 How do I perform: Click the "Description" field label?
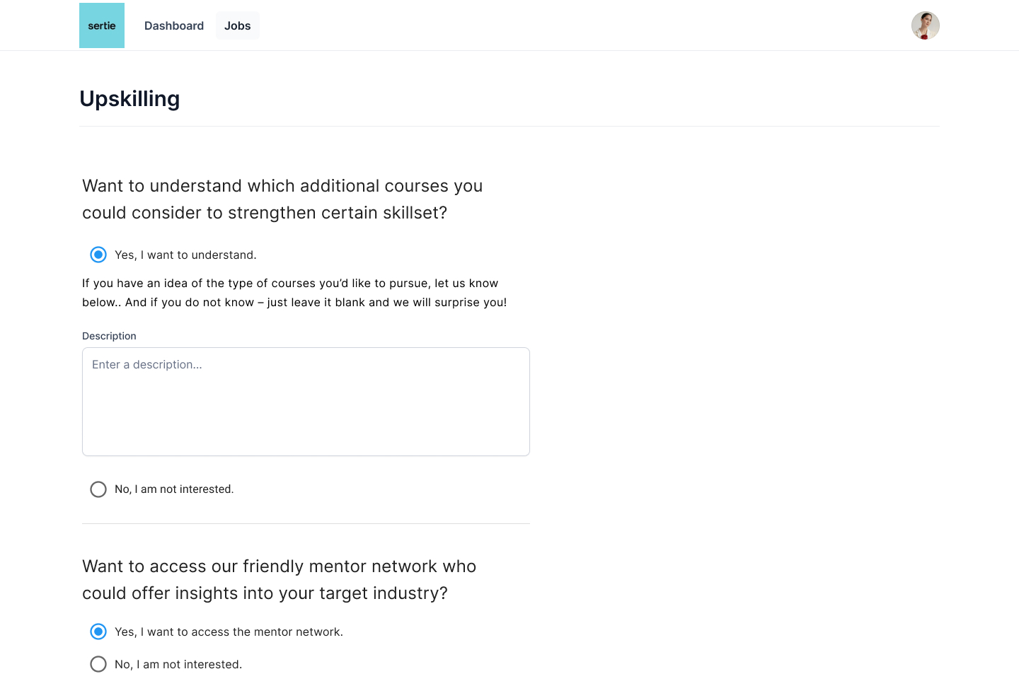coord(109,336)
